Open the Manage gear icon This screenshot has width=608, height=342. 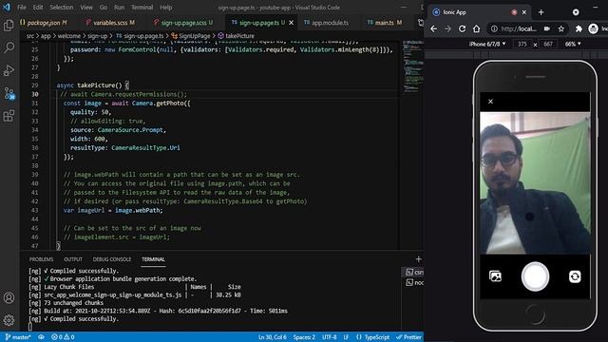tap(9, 320)
